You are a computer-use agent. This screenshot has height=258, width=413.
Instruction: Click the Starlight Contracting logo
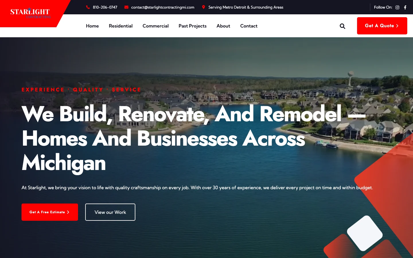click(x=30, y=13)
